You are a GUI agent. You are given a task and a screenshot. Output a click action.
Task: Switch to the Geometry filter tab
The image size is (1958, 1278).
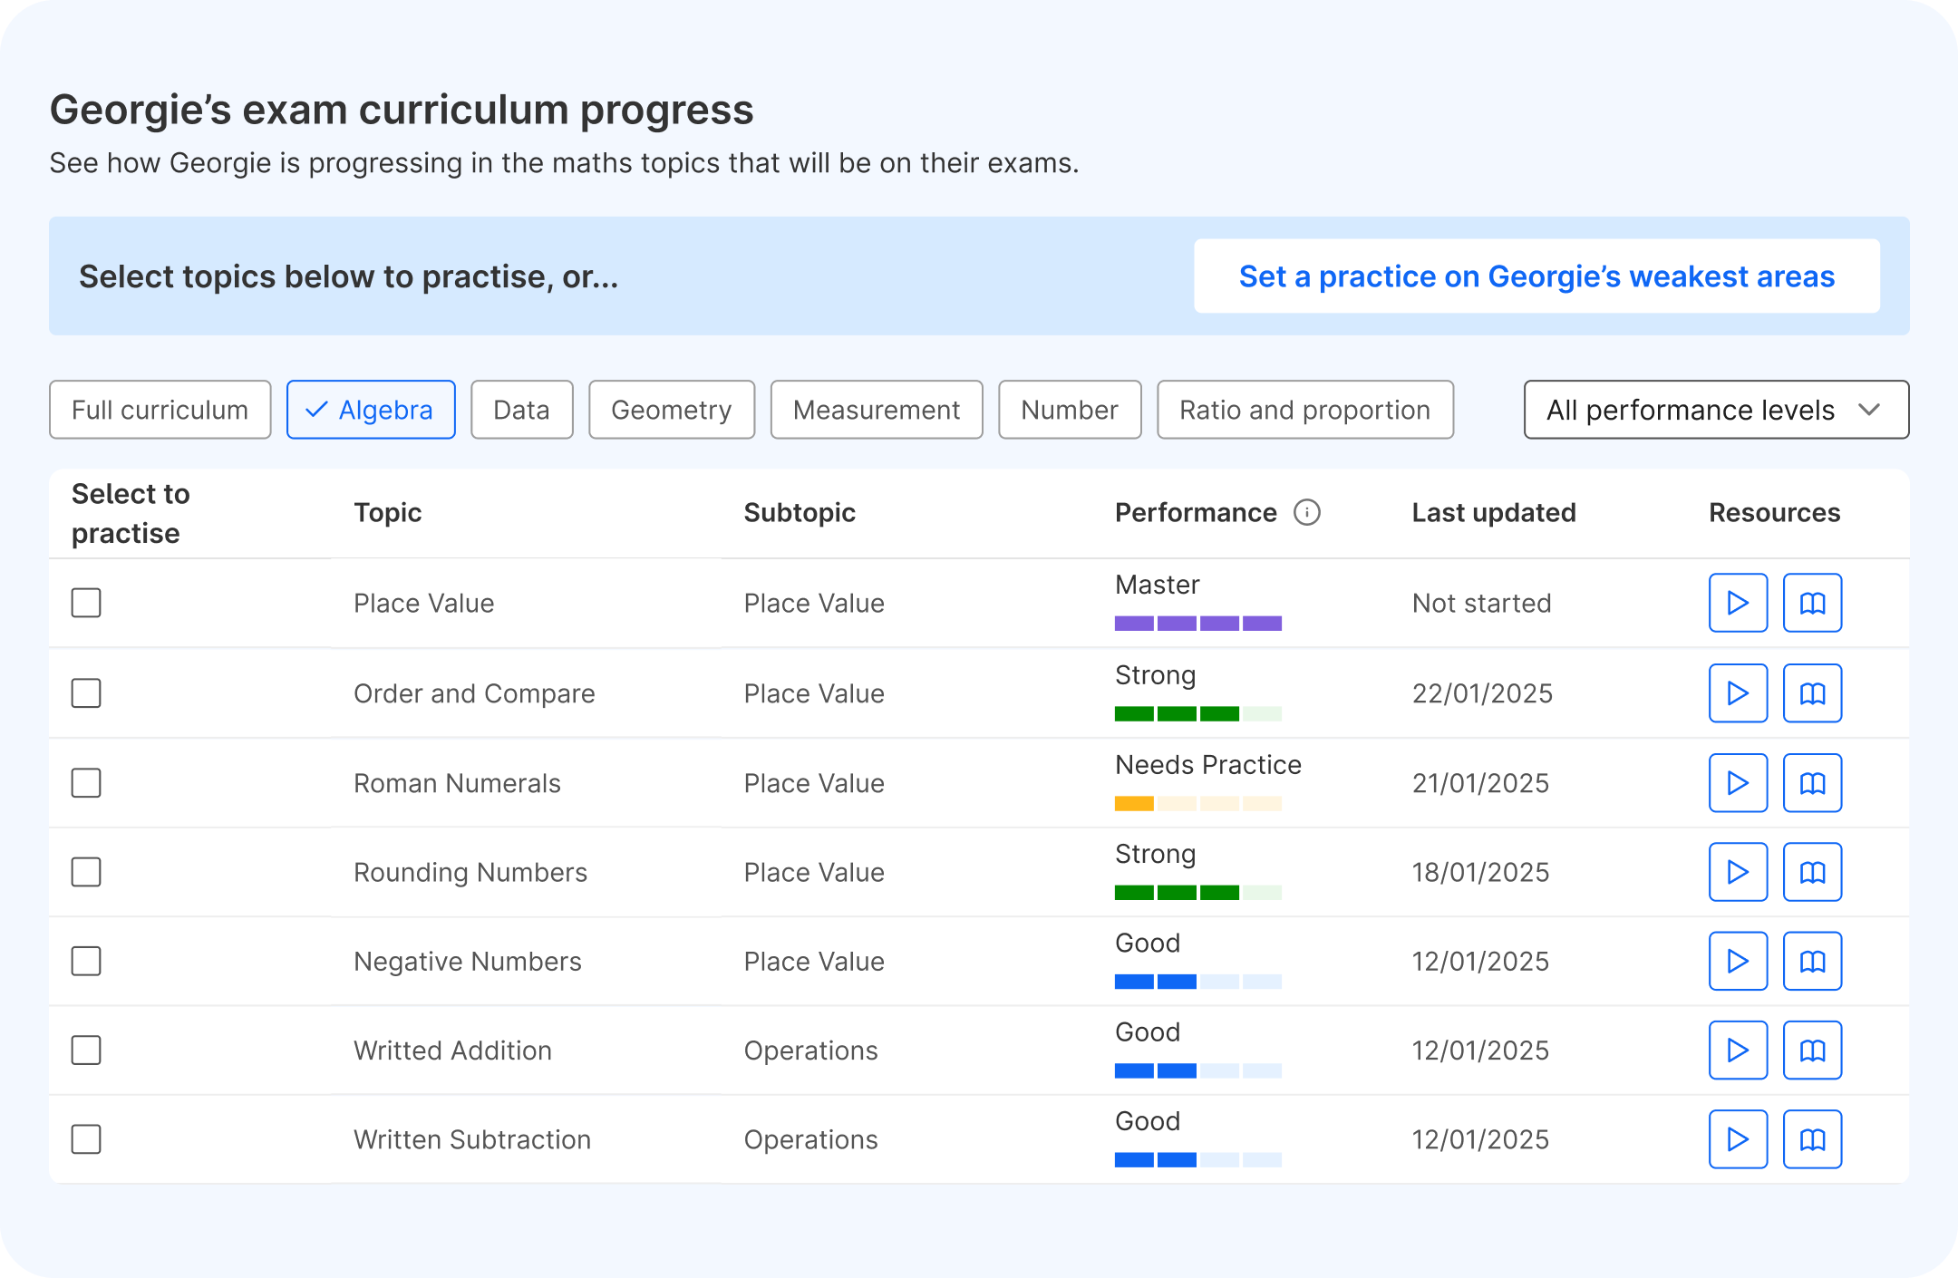[x=671, y=410]
